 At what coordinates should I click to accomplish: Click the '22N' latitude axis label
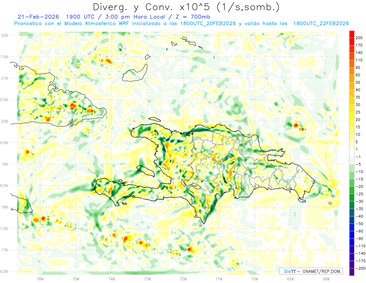pyautogui.click(x=4, y=35)
